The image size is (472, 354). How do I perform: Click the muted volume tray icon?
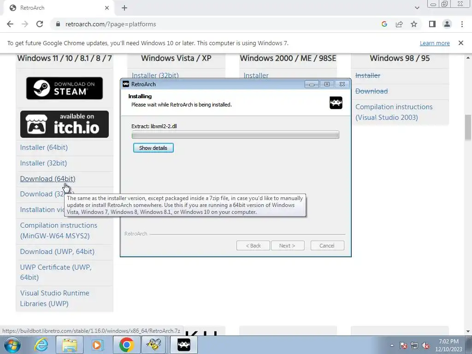[x=425, y=345]
